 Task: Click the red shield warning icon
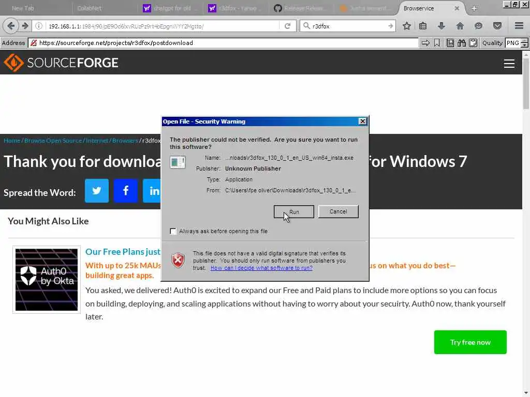(178, 261)
